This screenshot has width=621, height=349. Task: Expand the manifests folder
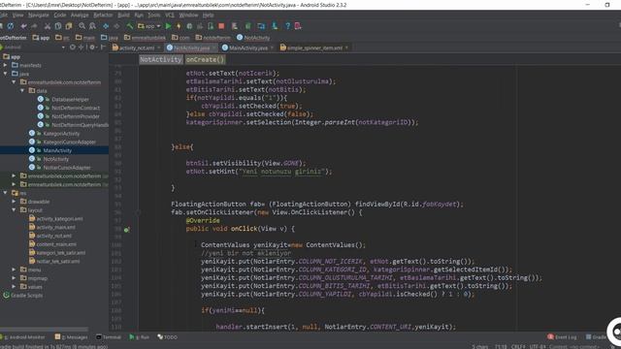coord(5,65)
